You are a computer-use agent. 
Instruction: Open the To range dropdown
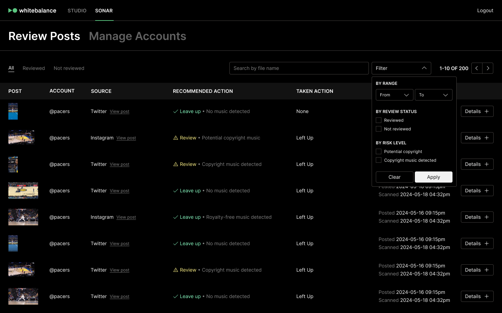[x=433, y=95]
